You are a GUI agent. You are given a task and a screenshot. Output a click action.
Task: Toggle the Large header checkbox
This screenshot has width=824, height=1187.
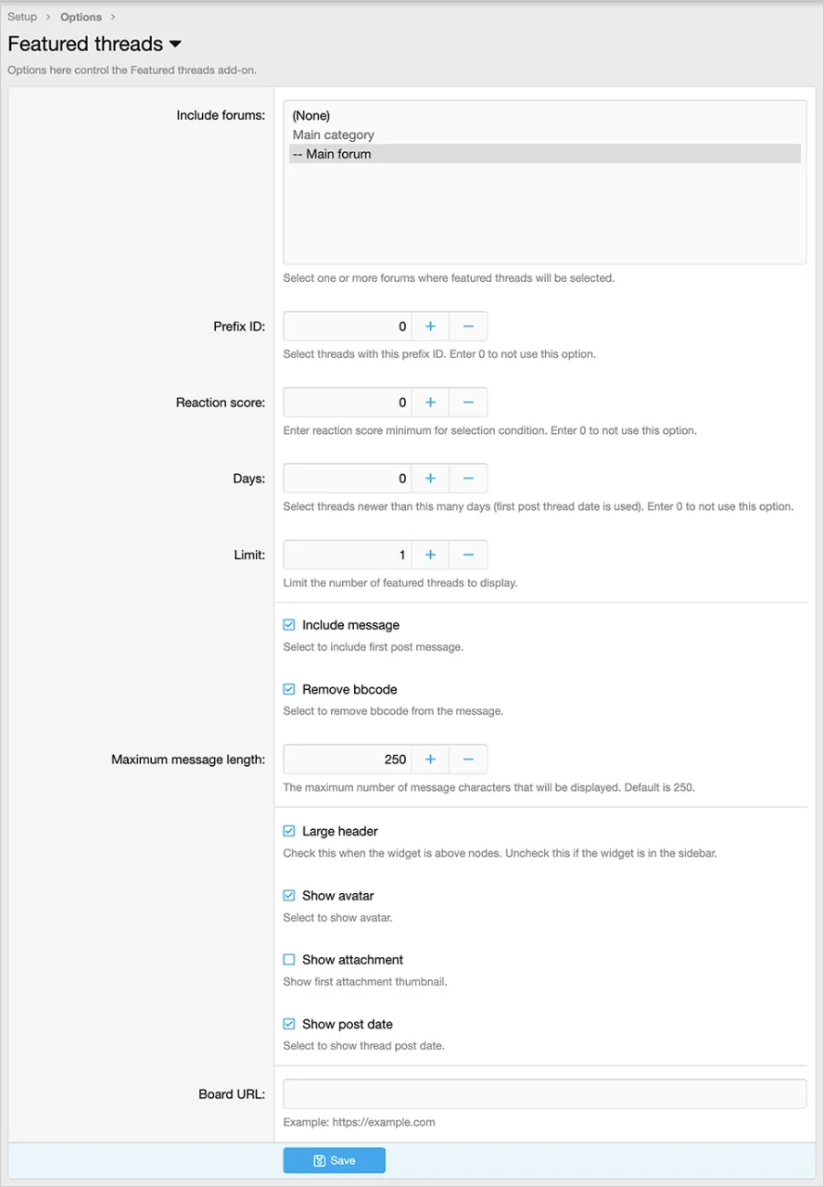289,832
